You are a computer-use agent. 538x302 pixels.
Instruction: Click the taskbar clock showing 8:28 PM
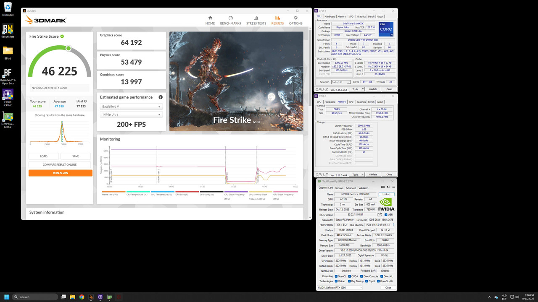tap(529, 297)
